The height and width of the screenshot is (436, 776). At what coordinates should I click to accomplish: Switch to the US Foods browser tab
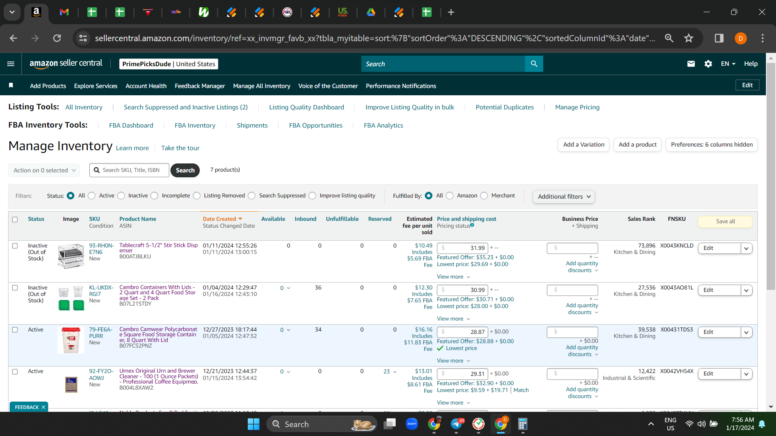click(x=343, y=12)
